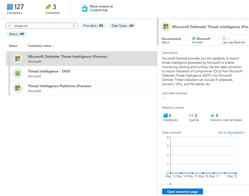This screenshot has width=249, height=196.
Task: Click the May 19 data point on chart
Action: [236, 173]
